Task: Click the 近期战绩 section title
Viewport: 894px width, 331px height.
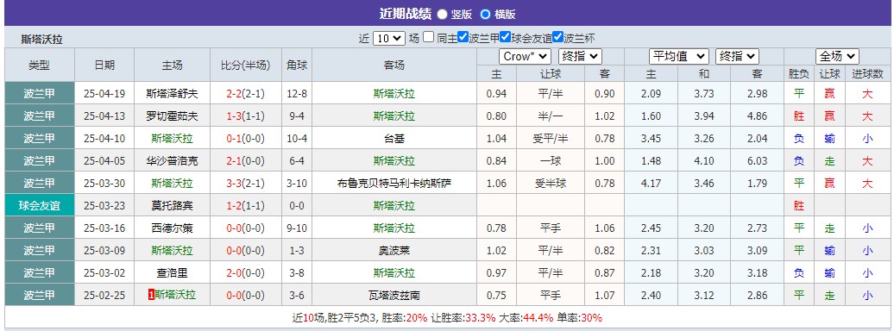Action: [x=406, y=14]
